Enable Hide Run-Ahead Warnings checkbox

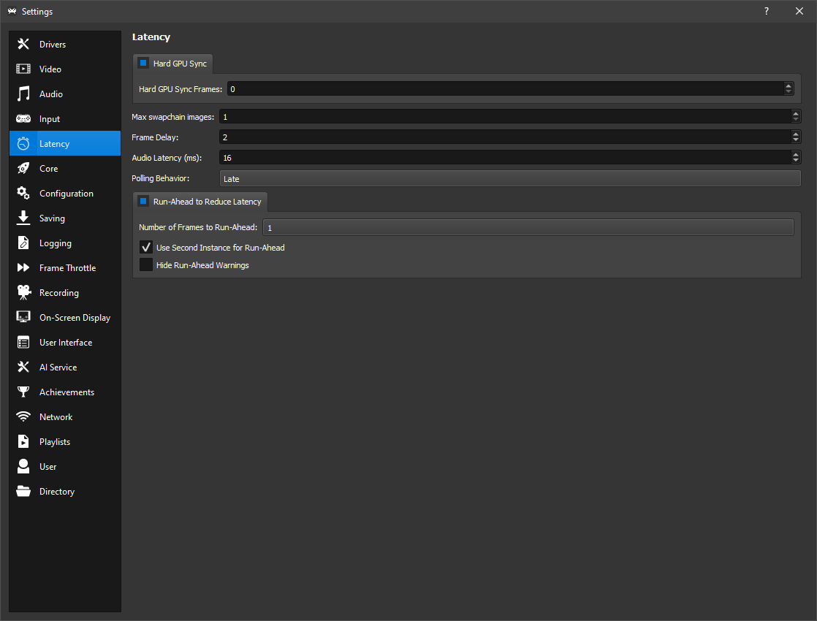(x=146, y=265)
